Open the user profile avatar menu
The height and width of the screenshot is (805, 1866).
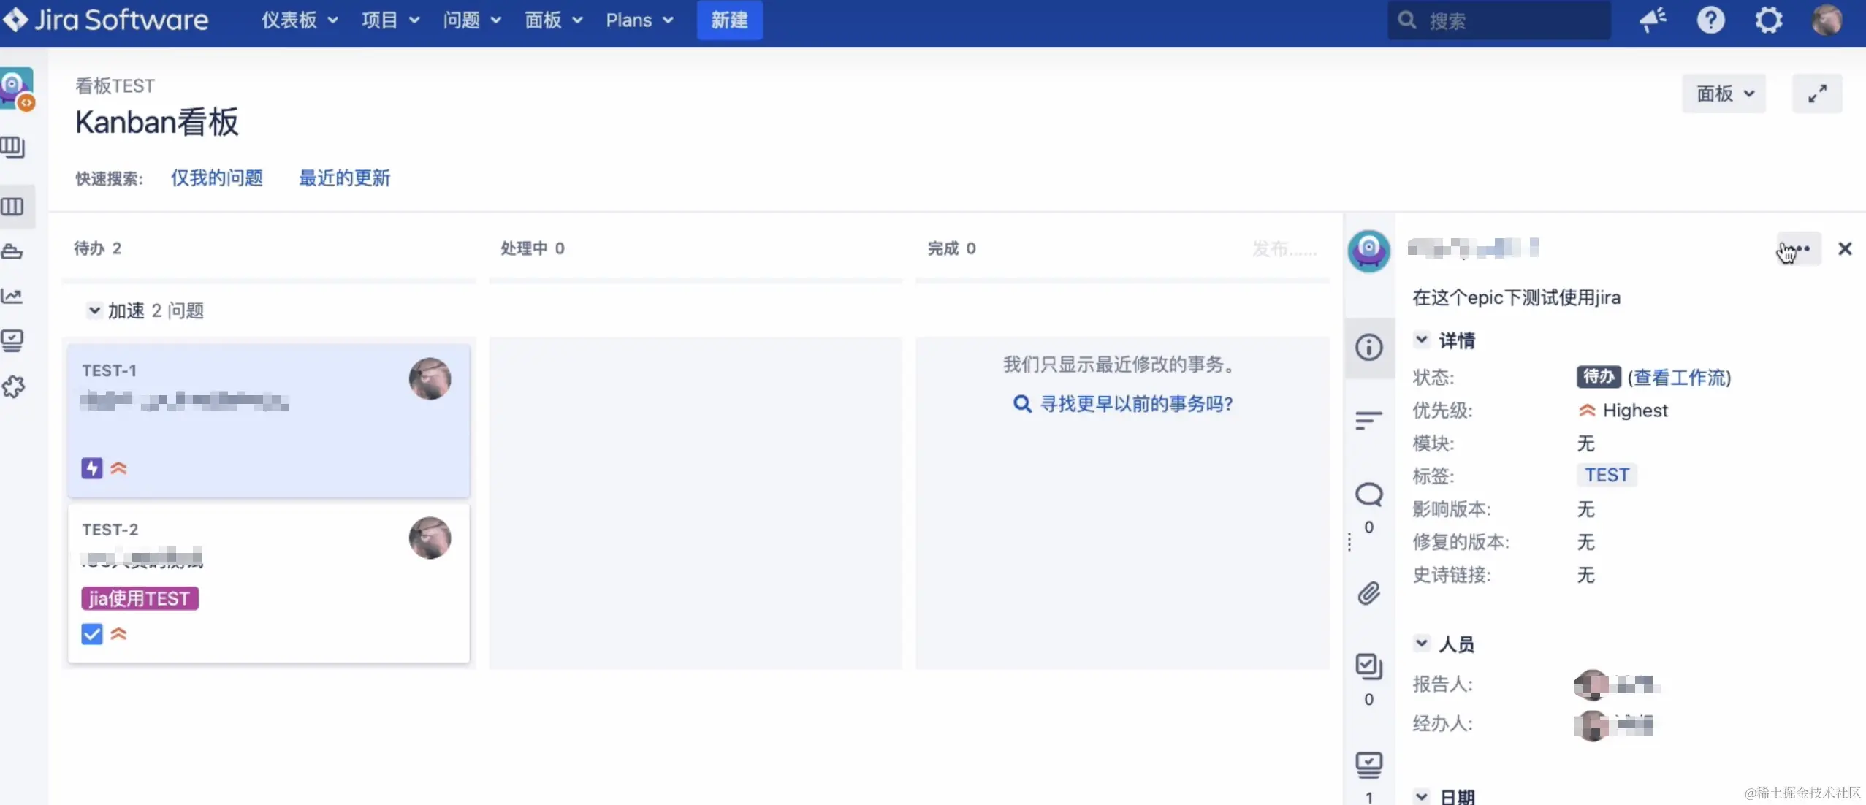[x=1827, y=20]
